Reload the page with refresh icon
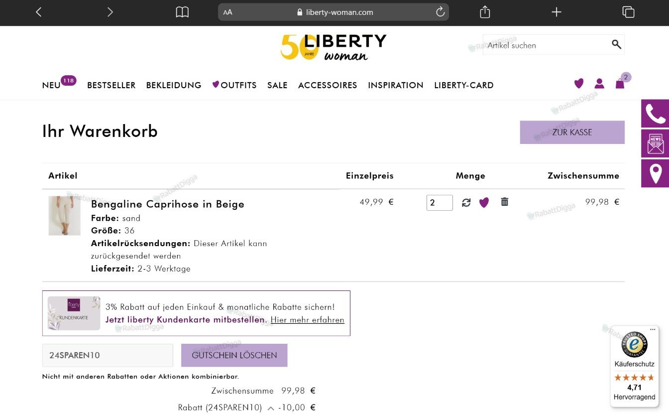This screenshot has height=420, width=669. pos(440,12)
